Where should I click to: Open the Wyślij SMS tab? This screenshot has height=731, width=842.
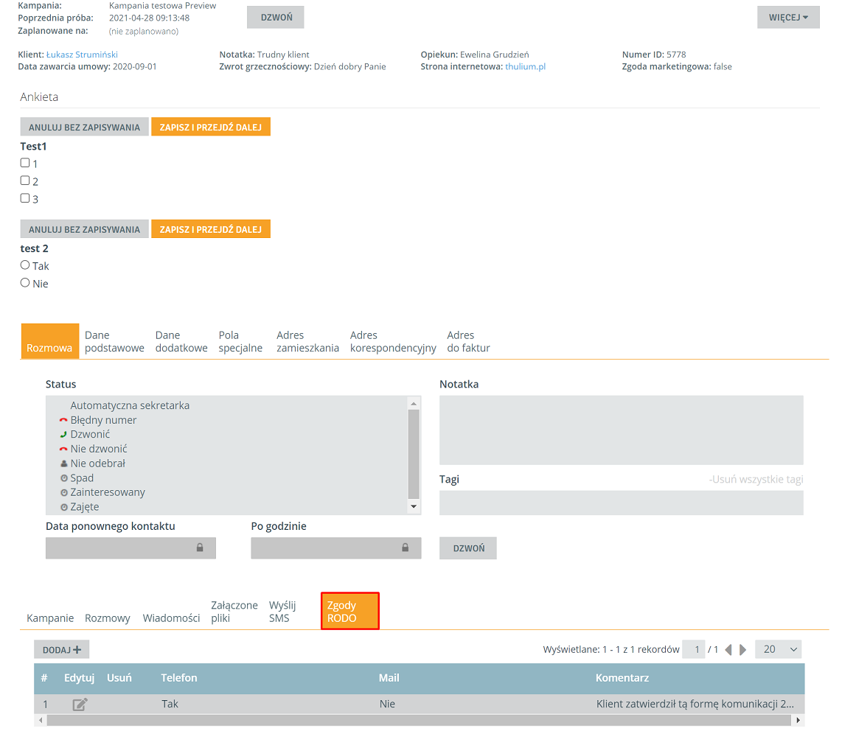pos(282,612)
